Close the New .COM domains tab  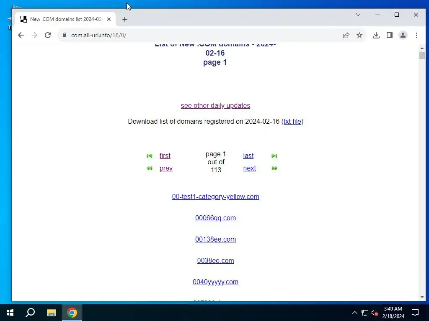(x=109, y=19)
